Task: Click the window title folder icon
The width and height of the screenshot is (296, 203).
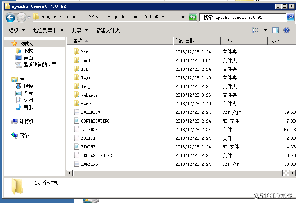Action: [7, 6]
